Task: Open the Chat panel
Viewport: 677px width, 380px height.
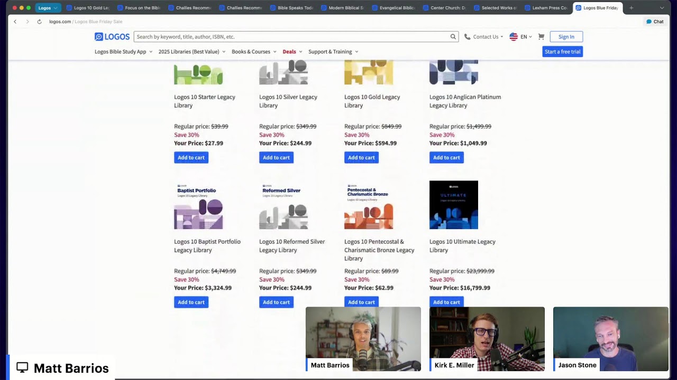Action: [655, 22]
